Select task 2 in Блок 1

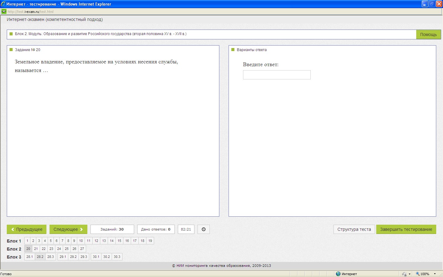(33, 241)
